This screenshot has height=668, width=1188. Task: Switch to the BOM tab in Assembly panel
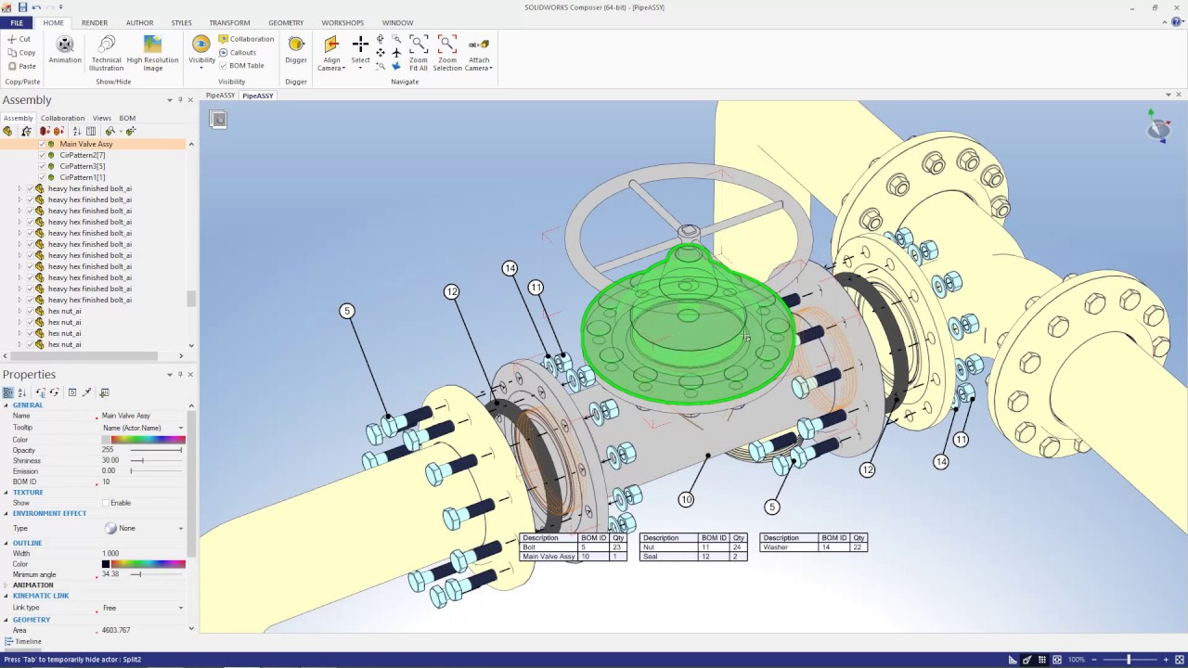click(127, 118)
